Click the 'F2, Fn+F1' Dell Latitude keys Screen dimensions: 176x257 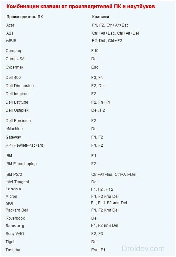[101, 102]
